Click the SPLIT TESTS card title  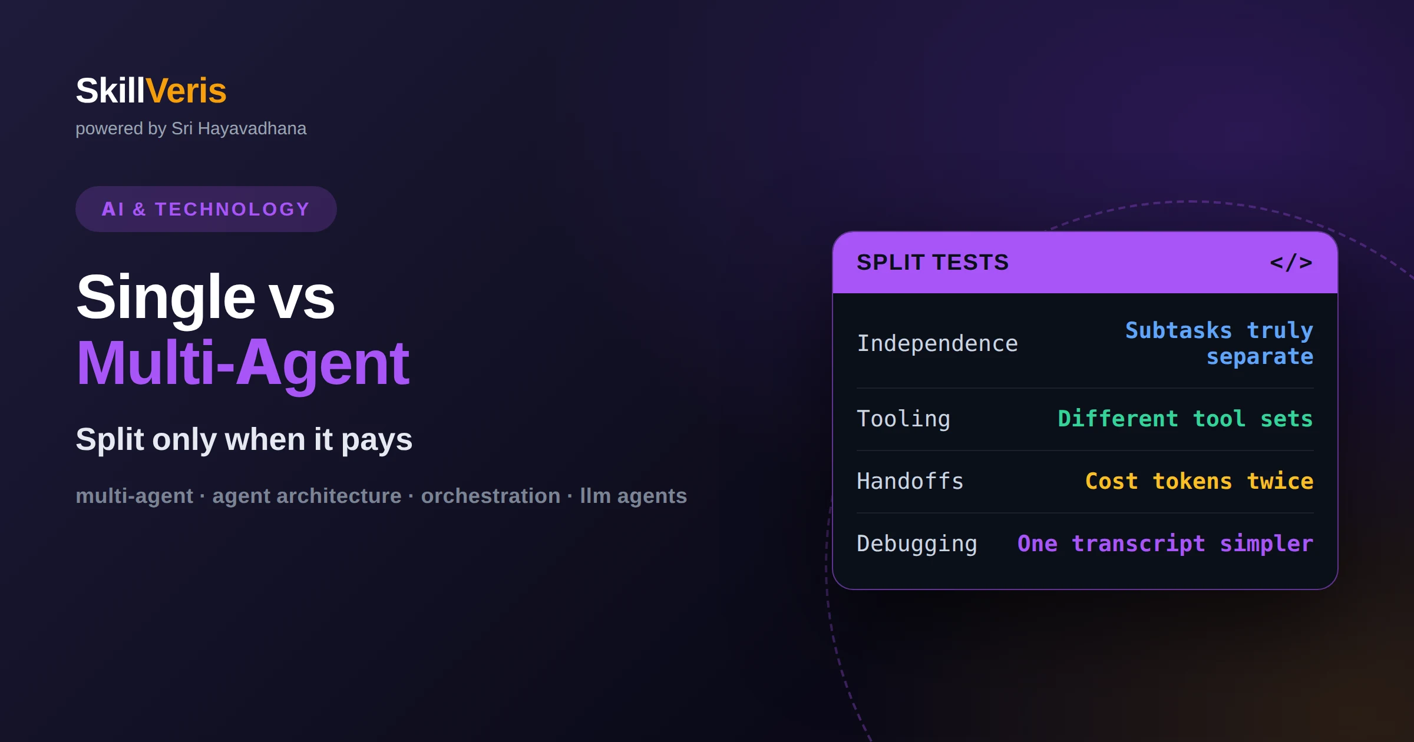[933, 262]
